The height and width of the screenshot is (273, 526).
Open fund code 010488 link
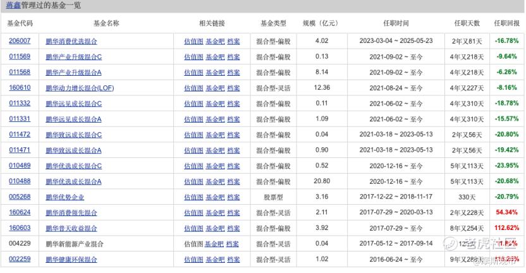[20, 181]
